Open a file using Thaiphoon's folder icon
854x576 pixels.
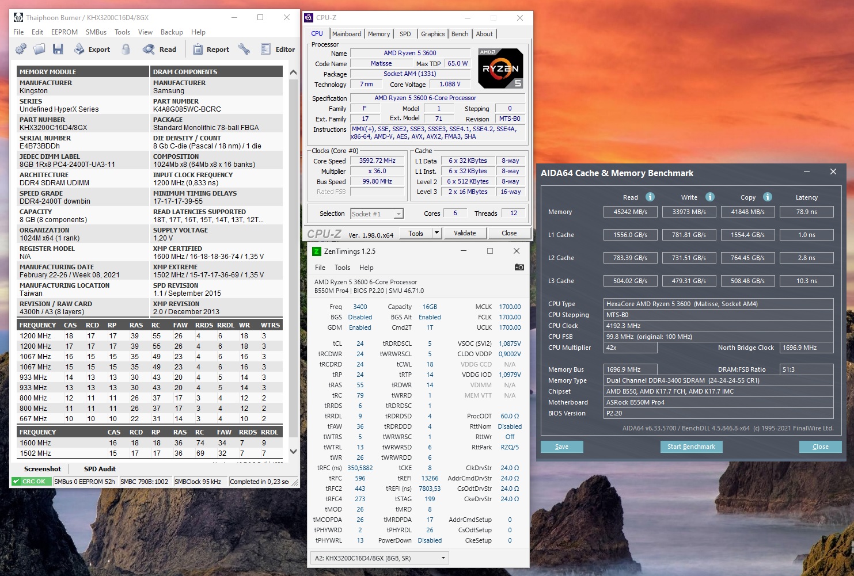coord(39,49)
